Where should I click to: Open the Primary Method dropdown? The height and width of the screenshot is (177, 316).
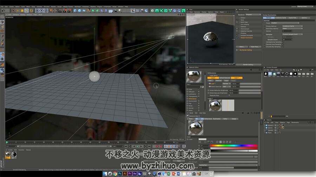pos(292,26)
